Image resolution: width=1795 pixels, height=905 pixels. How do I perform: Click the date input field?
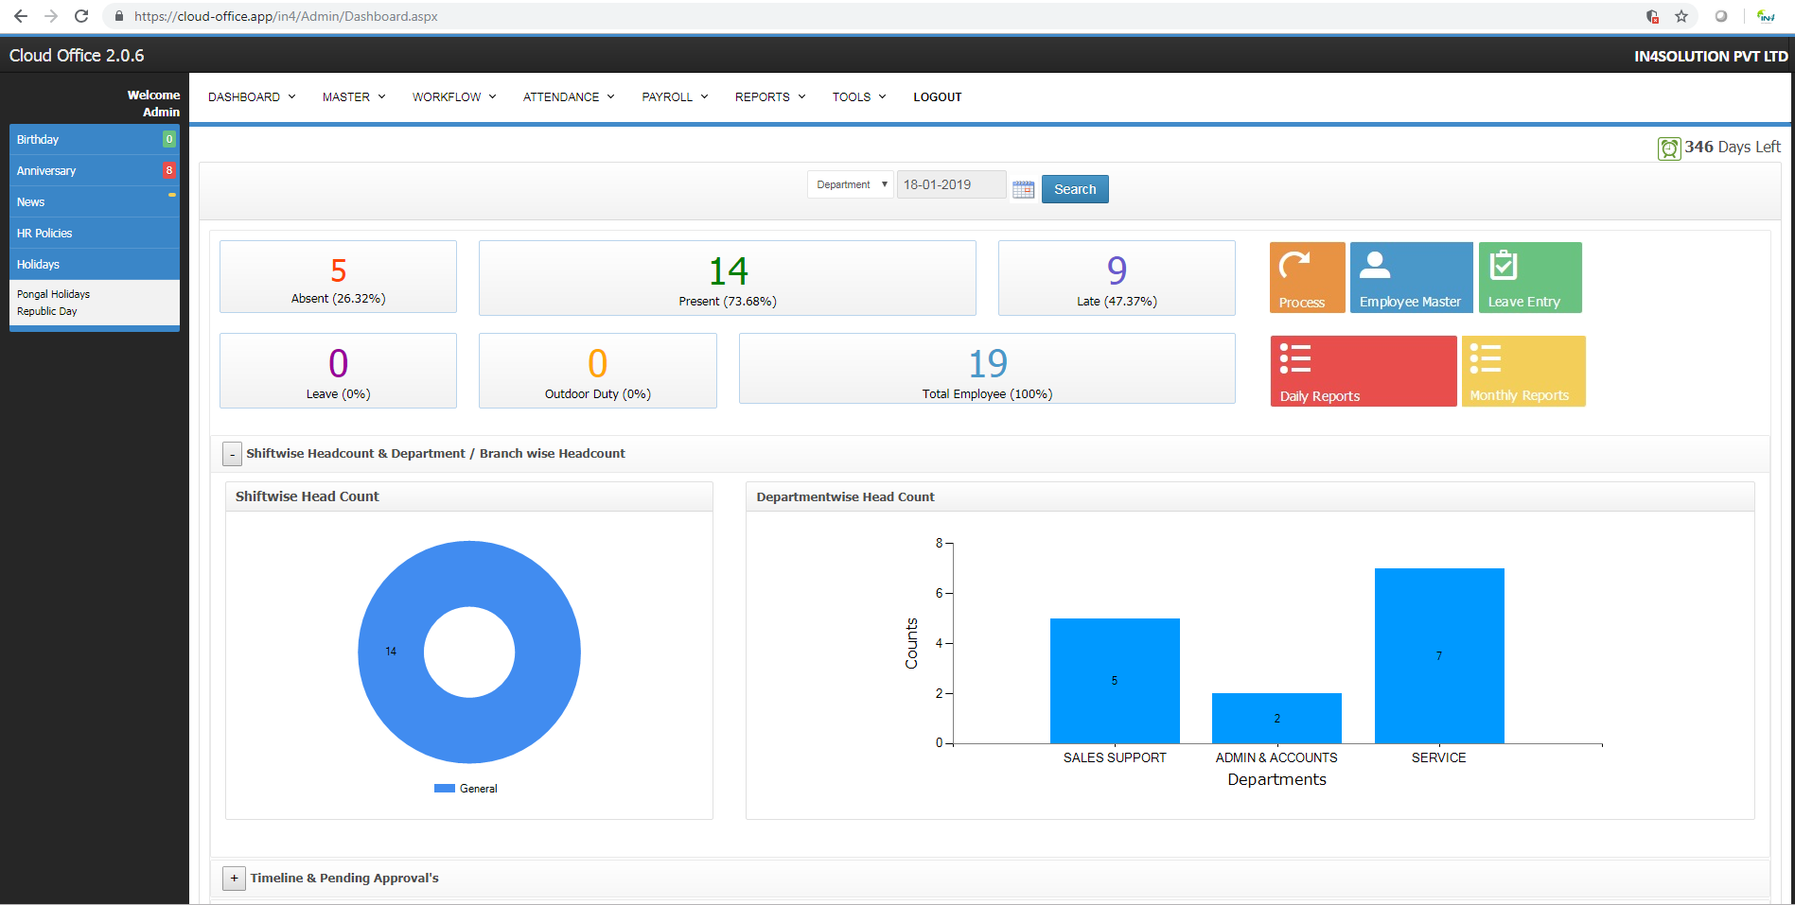[x=950, y=184]
